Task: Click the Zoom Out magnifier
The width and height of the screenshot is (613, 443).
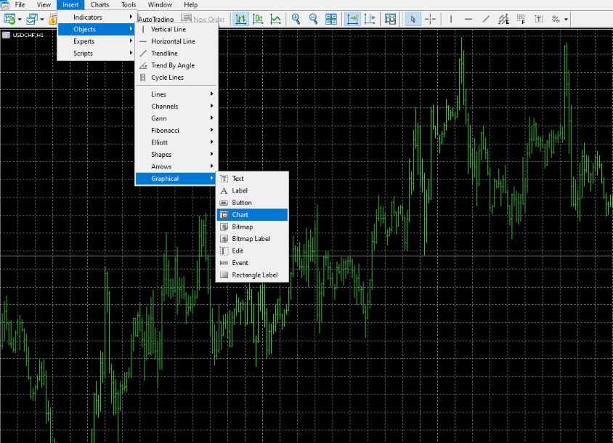Action: [313, 19]
